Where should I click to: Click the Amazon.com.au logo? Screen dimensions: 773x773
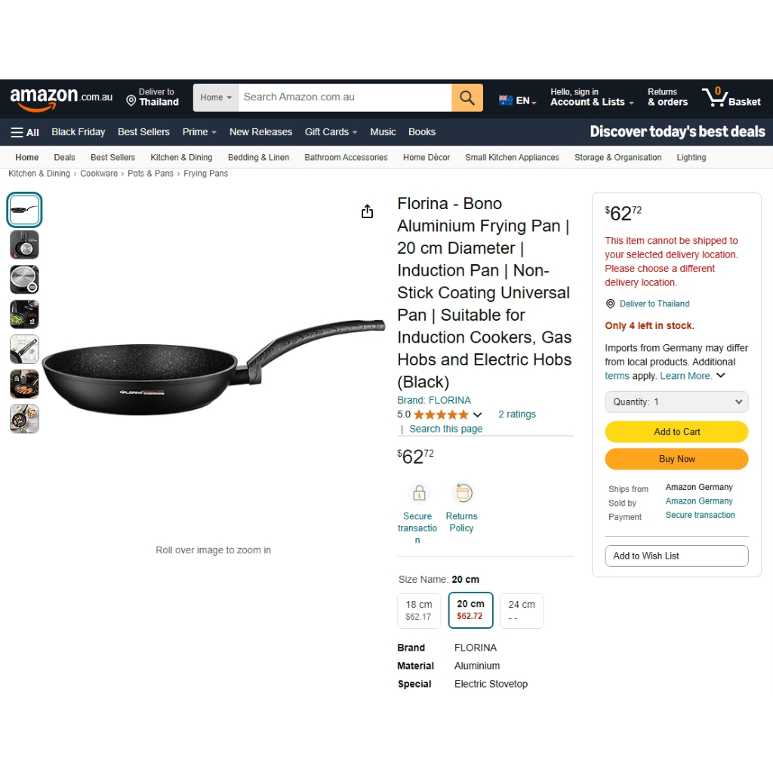61,97
